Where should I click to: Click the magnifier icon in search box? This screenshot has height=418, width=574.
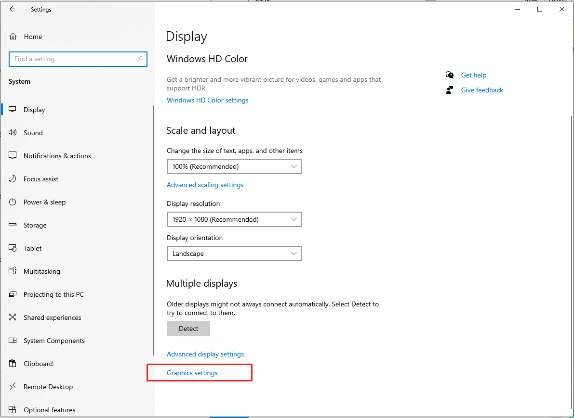point(140,59)
